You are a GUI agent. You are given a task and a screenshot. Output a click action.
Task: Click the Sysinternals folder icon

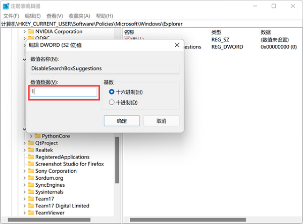[x=30, y=192]
